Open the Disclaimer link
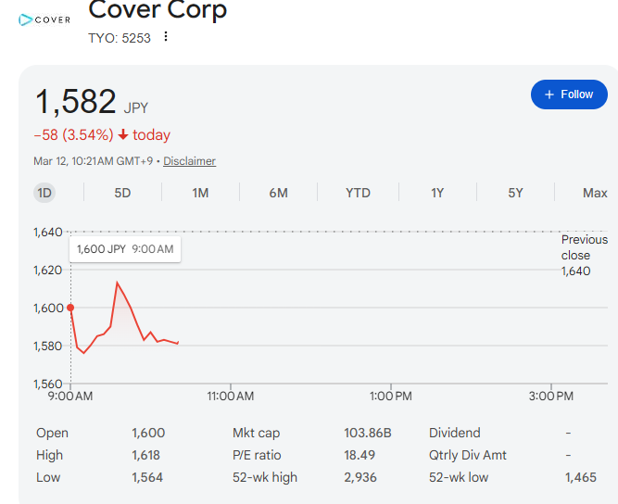Viewport: 618px width, 504px height. point(190,161)
